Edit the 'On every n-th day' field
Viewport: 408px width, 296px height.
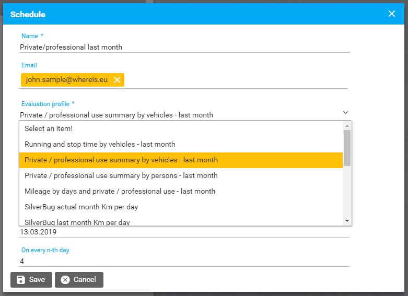coord(184,261)
